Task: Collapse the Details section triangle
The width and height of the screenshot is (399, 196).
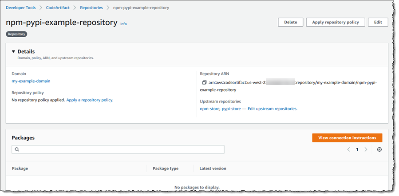Action: tap(13, 51)
